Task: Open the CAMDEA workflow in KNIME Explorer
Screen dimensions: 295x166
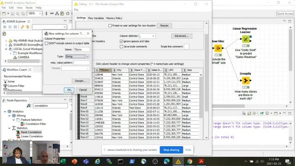Action: click(x=24, y=57)
